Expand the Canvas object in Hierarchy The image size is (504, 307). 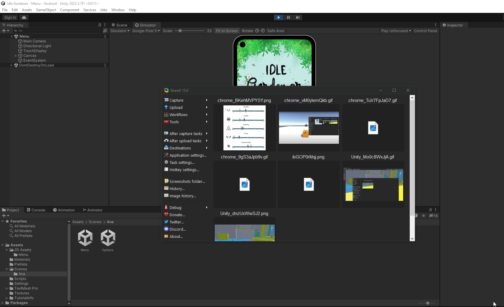tap(16, 56)
